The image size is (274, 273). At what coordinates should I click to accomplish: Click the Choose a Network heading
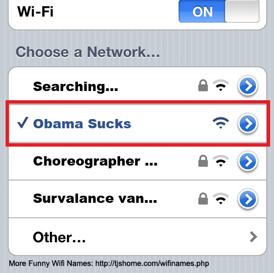click(88, 52)
